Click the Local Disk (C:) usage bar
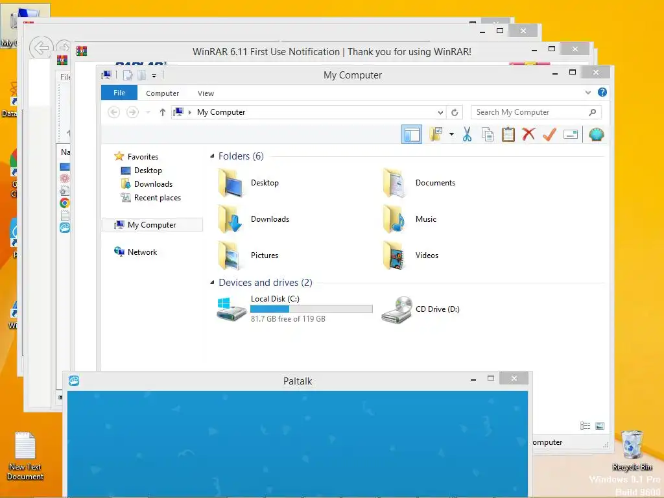664x498 pixels. pyautogui.click(x=311, y=309)
